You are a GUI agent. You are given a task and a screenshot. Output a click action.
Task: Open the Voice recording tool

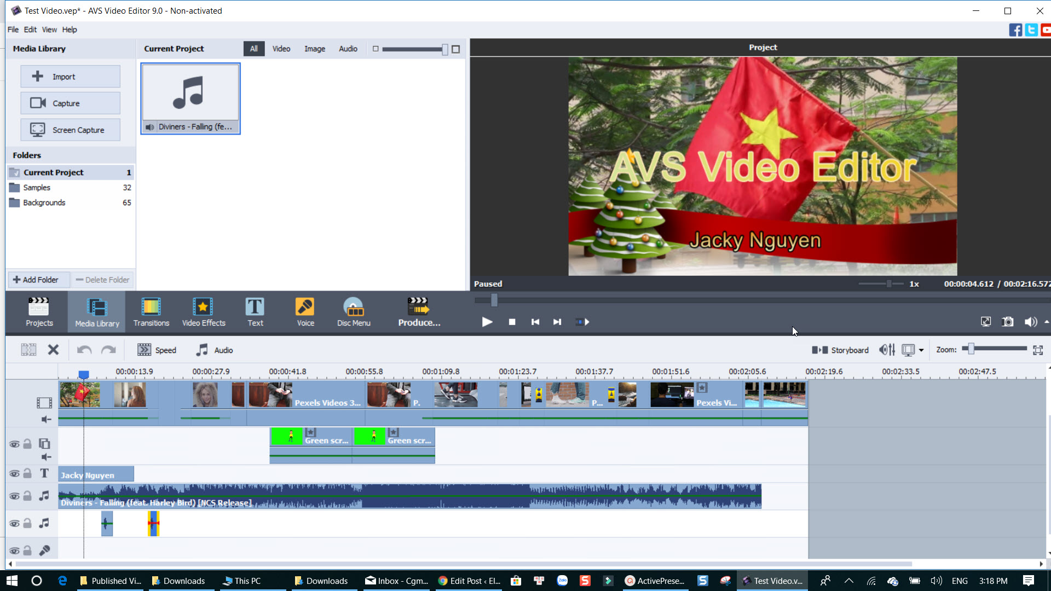click(x=304, y=311)
